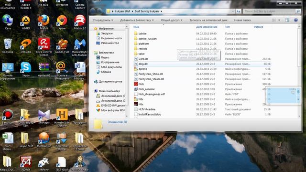Open the Recycle Bin desktop icon
This screenshot has width=306, height=172.
8,46
